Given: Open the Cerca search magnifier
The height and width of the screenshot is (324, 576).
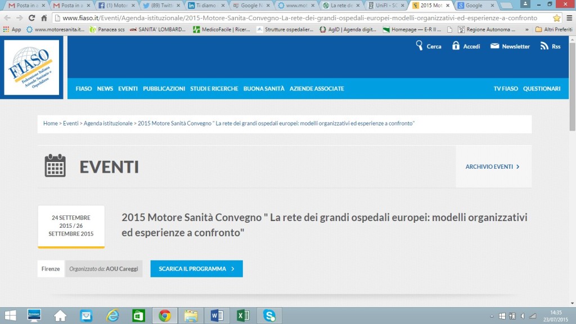Looking at the screenshot, I should coord(428,46).
